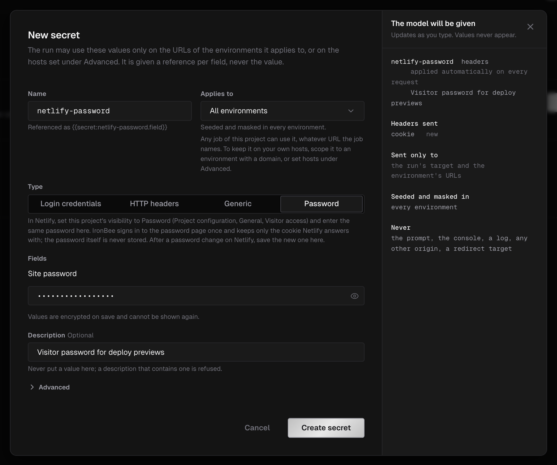Click 'Seeded and masked in' heading
The height and width of the screenshot is (465, 557).
(430, 197)
